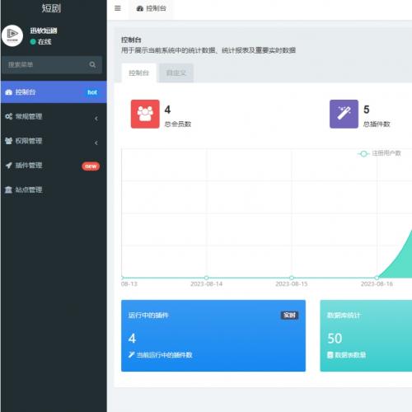Click the red members icon tile
Viewport: 412px width, 412px height.
click(x=145, y=114)
